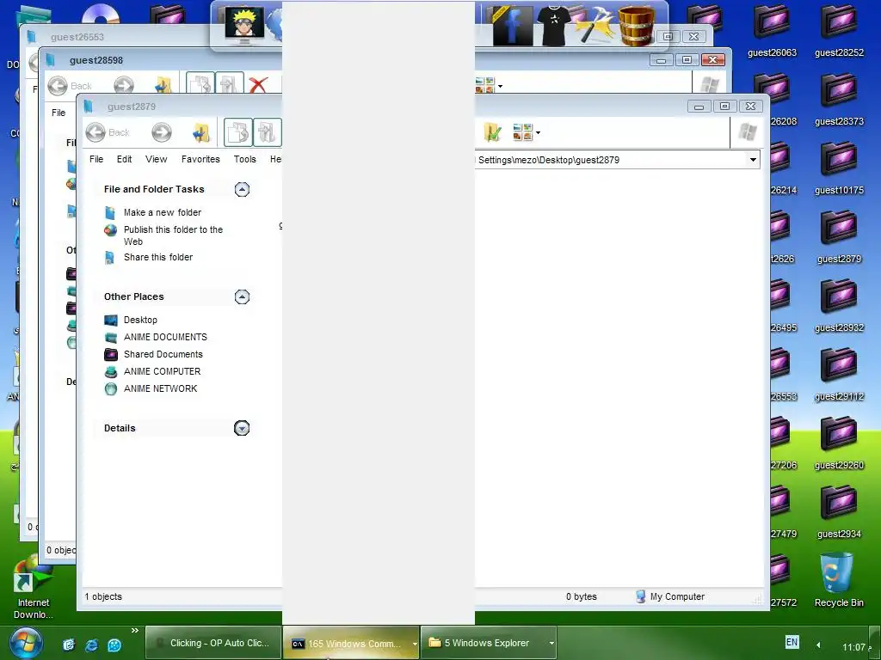Image resolution: width=881 pixels, height=660 pixels.
Task: Switch to Clicking - OP Auto Clic... taskbar button
Action: [x=213, y=643]
